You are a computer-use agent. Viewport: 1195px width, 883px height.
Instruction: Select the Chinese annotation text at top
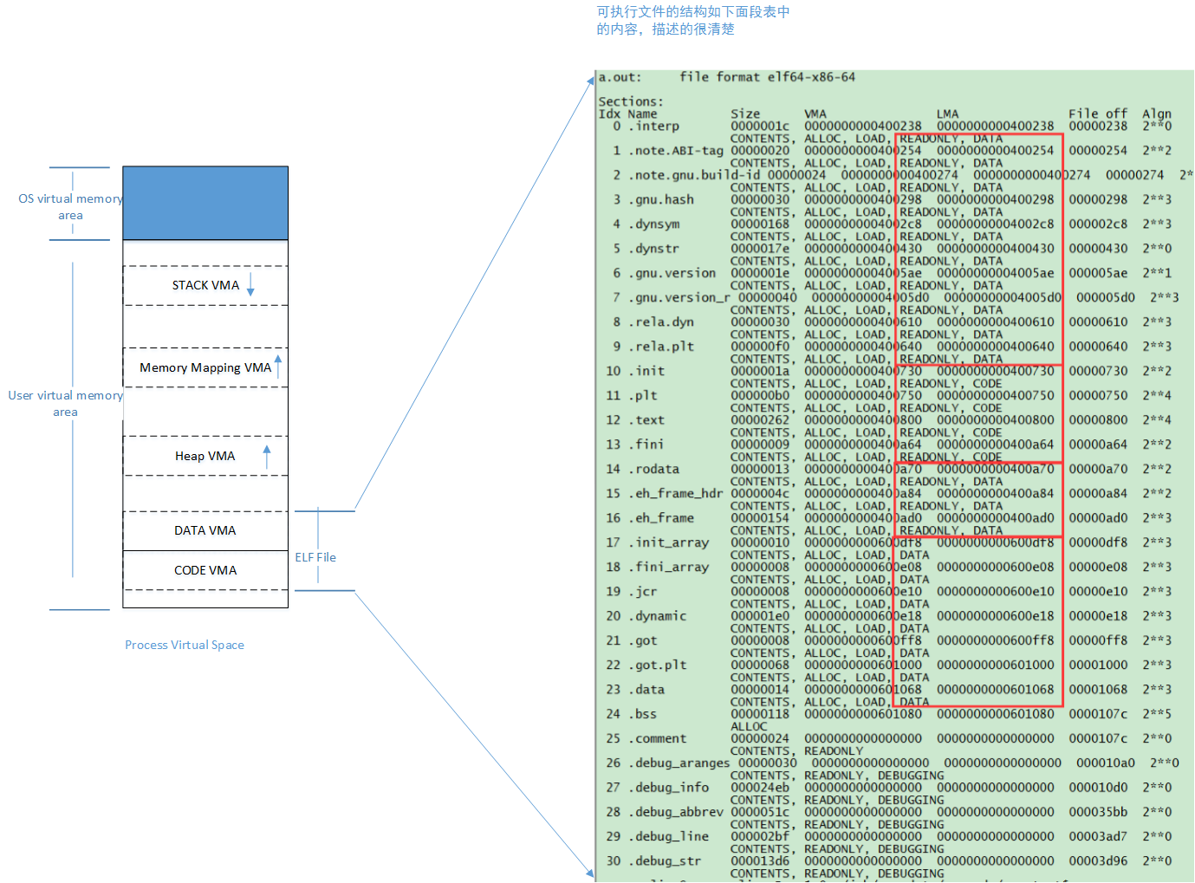coord(692,20)
